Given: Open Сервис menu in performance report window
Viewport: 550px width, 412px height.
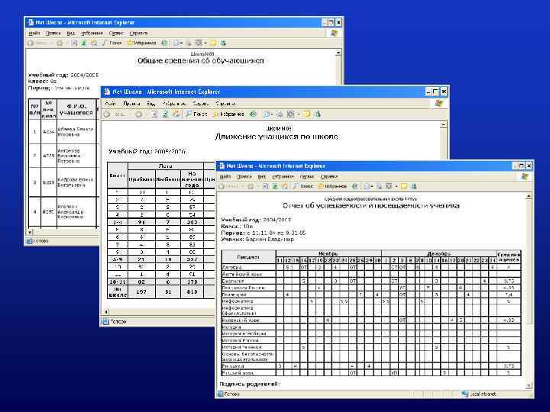Looking at the screenshot, I should point(307,176).
